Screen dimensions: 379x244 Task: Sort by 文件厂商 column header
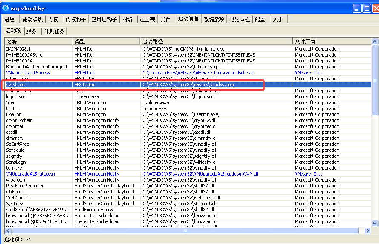[332, 41]
